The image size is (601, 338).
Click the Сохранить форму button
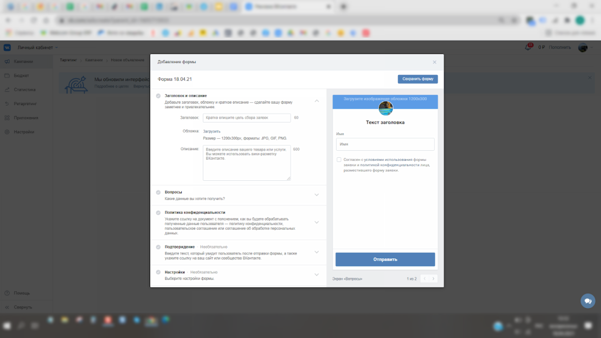[418, 79]
